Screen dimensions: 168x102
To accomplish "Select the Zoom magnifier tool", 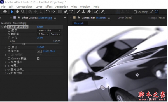I will (x=23, y=11).
